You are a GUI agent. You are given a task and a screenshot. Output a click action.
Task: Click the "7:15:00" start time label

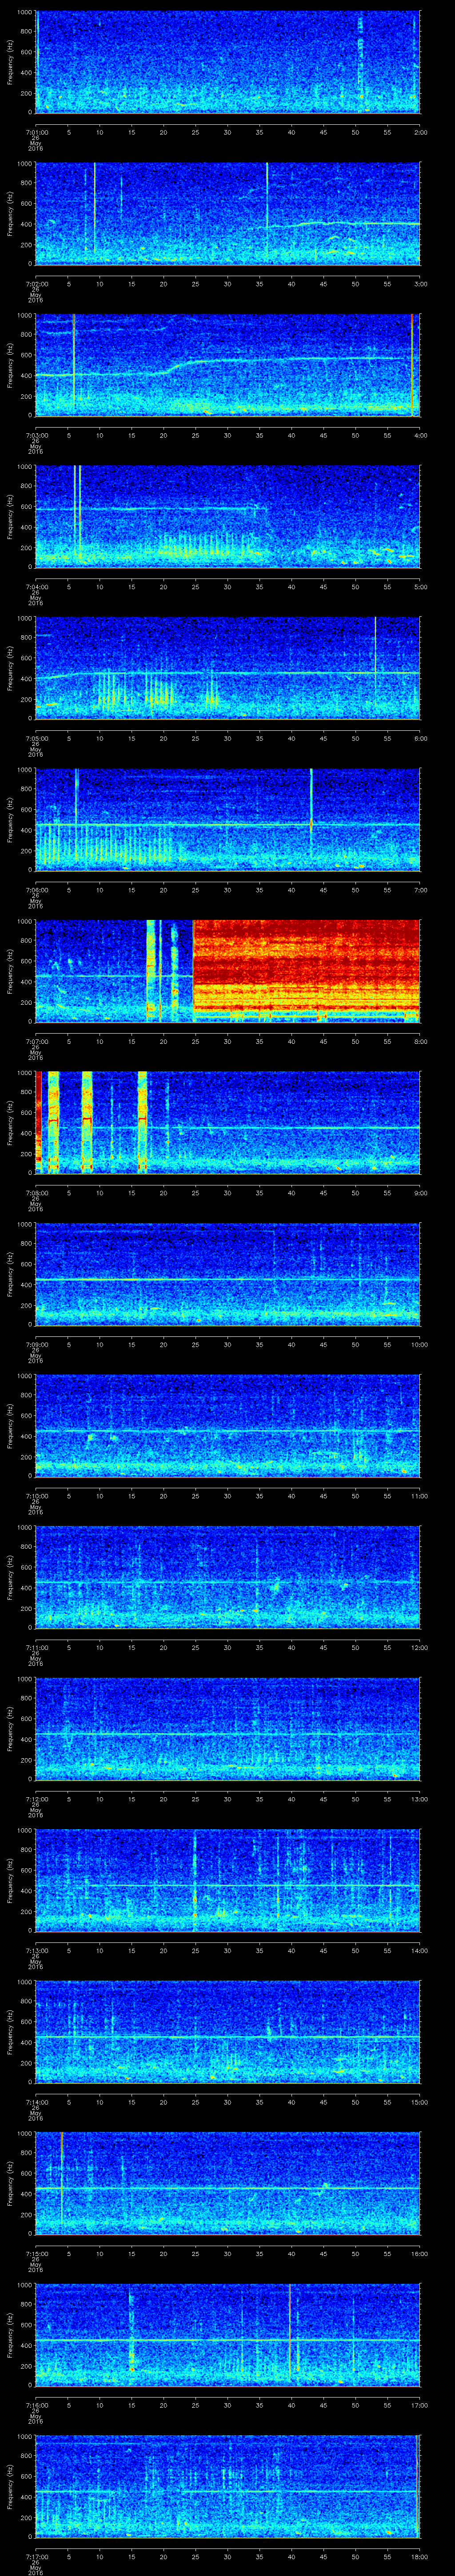pos(36,2253)
